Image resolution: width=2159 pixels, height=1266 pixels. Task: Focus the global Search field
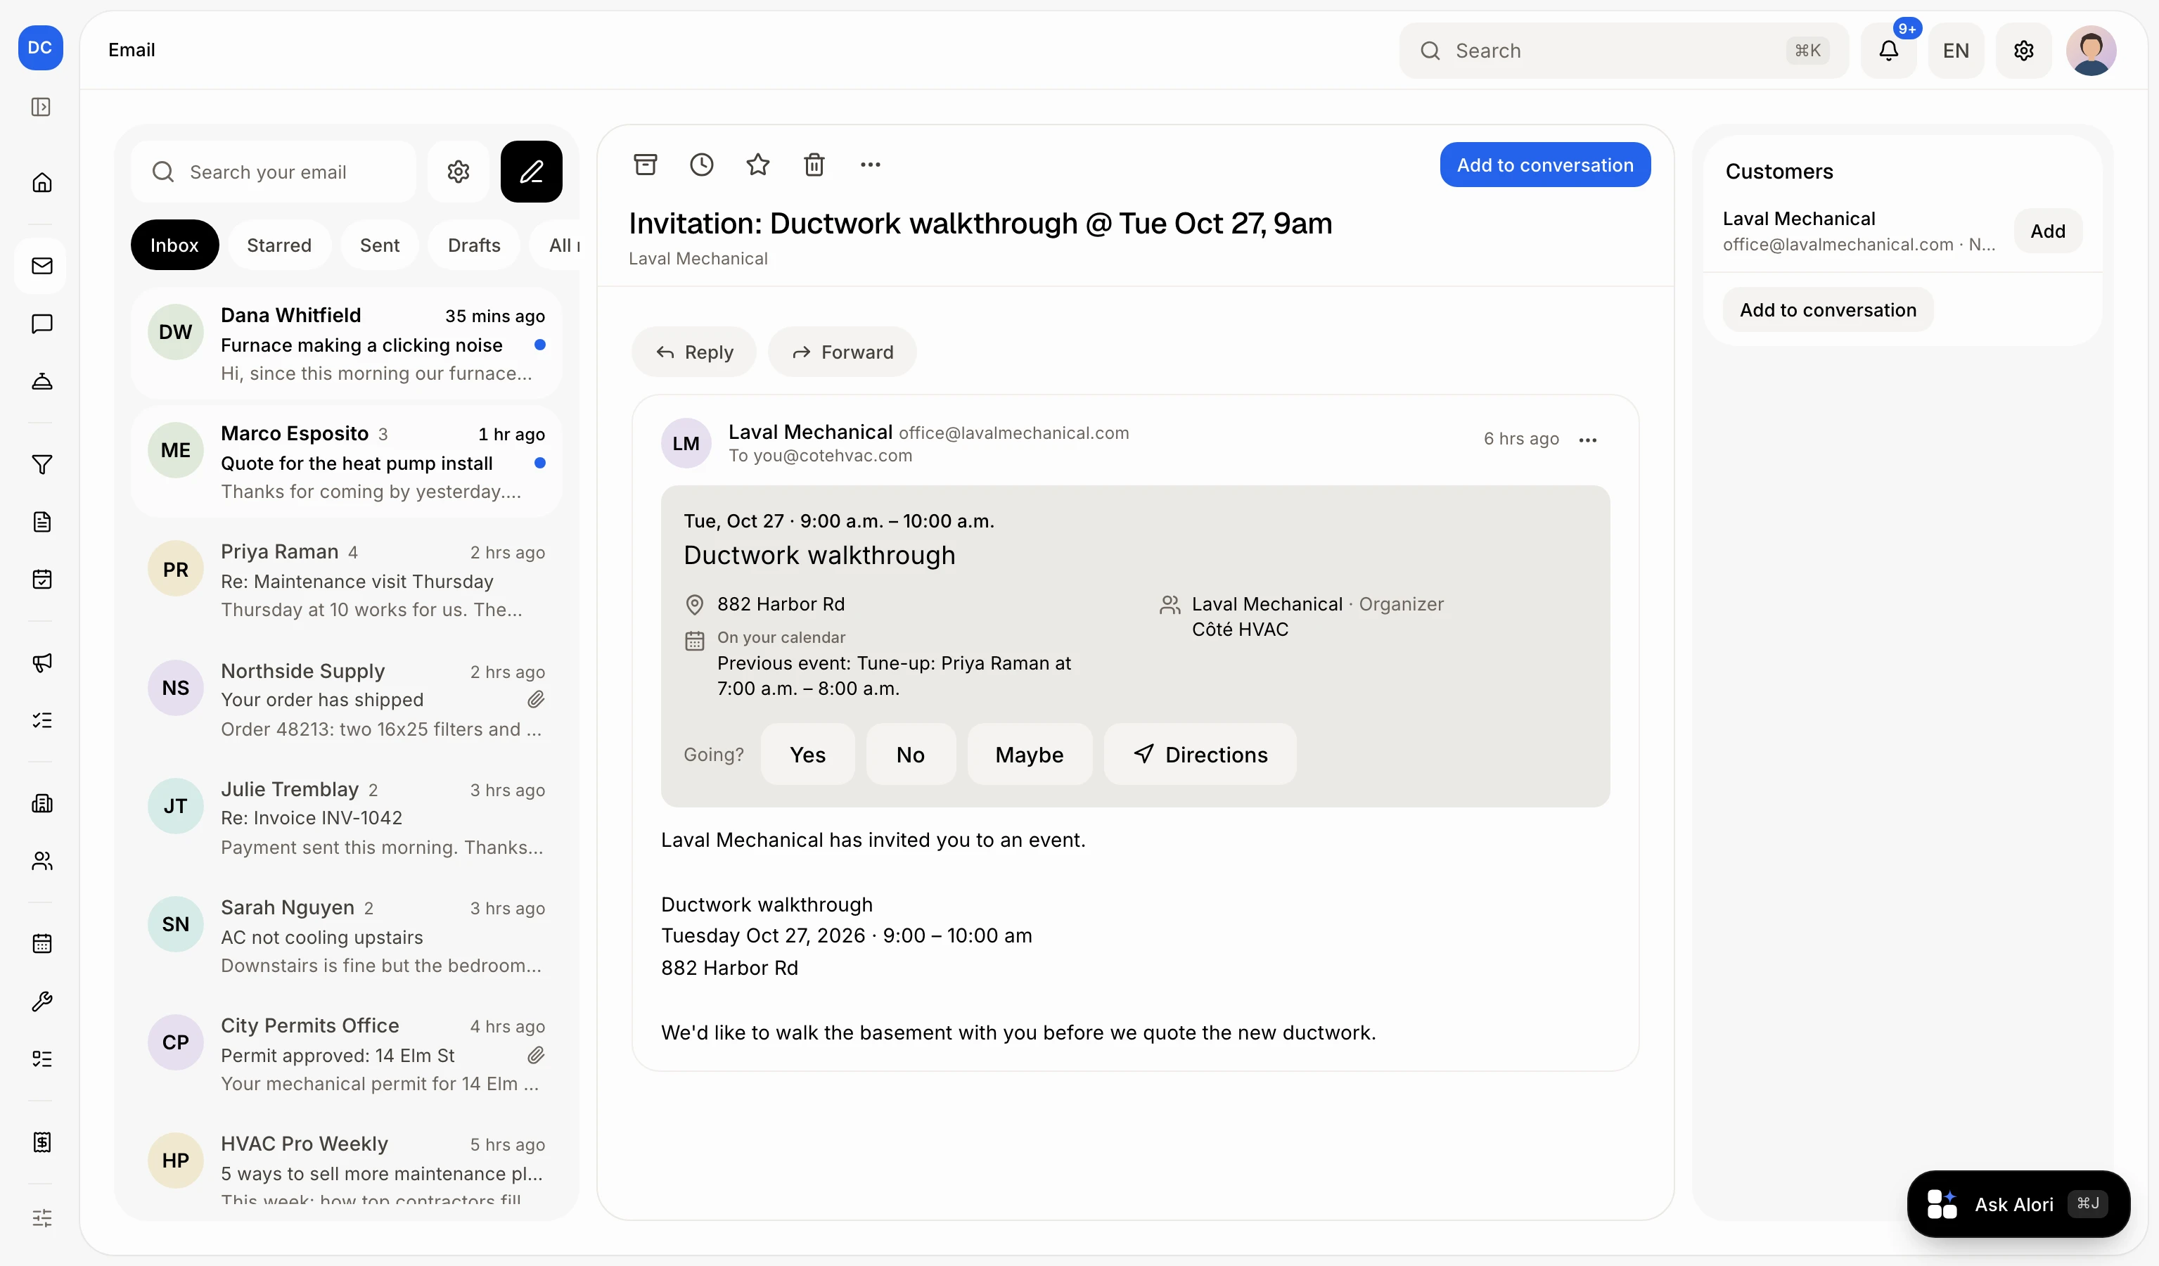(x=1624, y=51)
